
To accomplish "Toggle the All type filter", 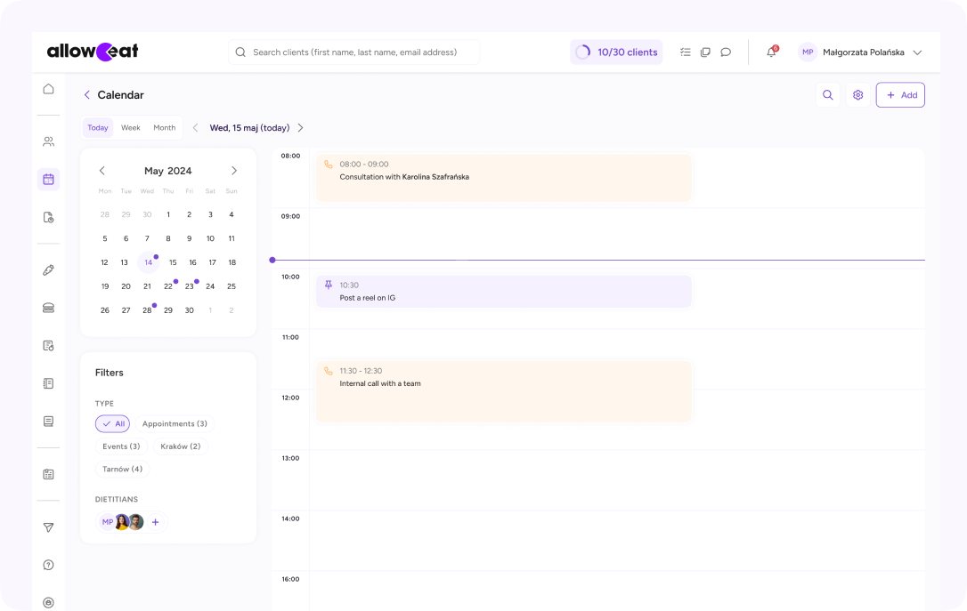I will 112,423.
